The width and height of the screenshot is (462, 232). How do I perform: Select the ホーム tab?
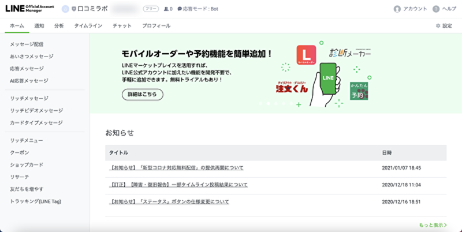click(x=17, y=26)
